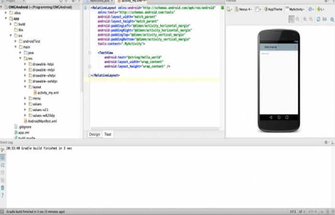This screenshot has width=335, height=215.
Task: Collapse the main folder
Action: (15, 47)
